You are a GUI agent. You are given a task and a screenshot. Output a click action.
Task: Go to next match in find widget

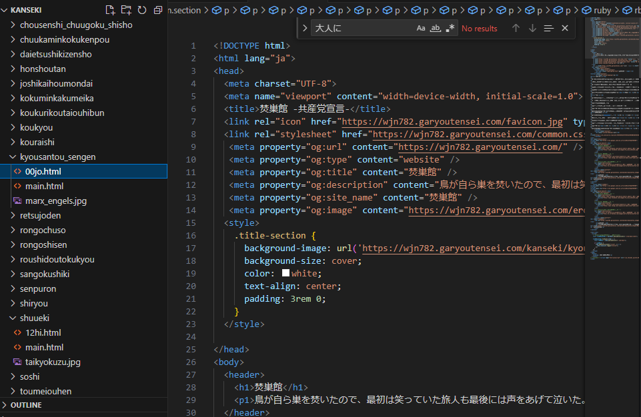coord(532,28)
